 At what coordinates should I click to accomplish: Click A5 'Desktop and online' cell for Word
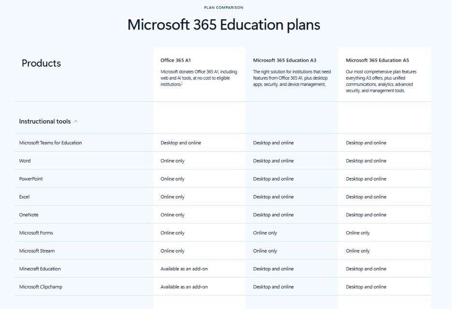coord(366,161)
